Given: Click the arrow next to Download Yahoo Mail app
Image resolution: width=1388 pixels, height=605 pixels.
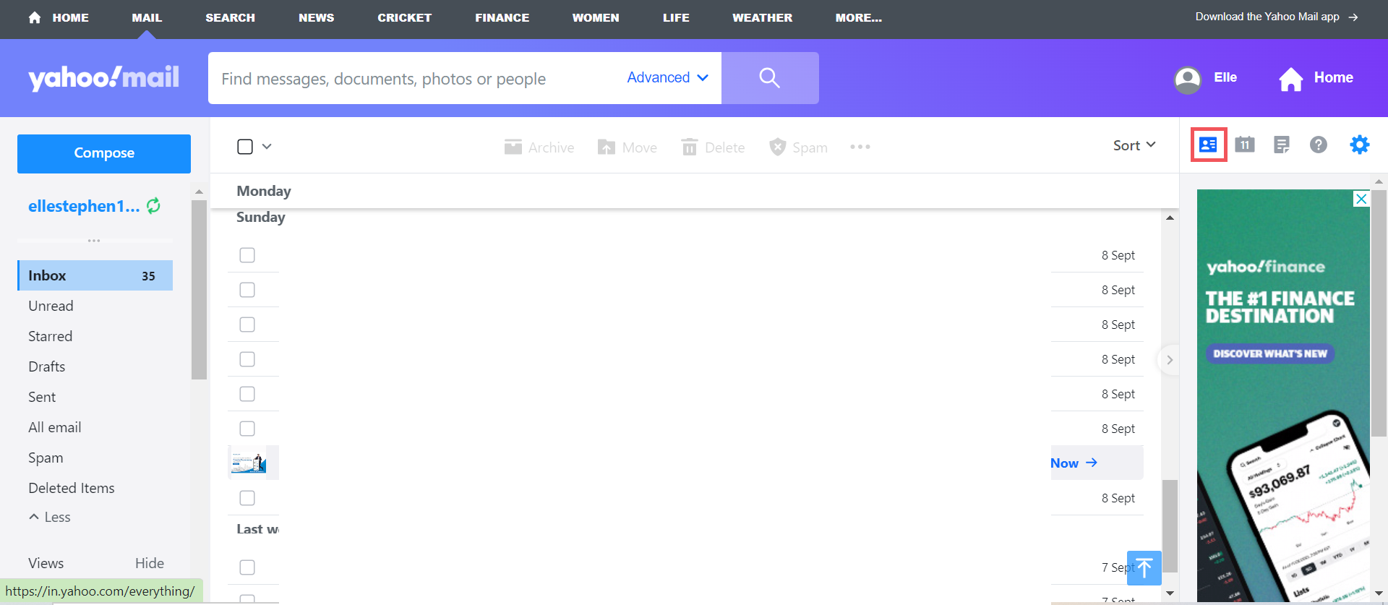Looking at the screenshot, I should click(1353, 17).
